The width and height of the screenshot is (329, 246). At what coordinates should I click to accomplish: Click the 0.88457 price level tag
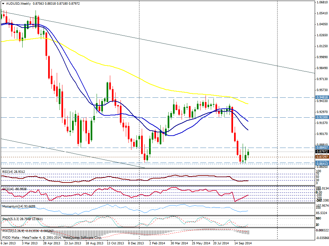(321, 147)
